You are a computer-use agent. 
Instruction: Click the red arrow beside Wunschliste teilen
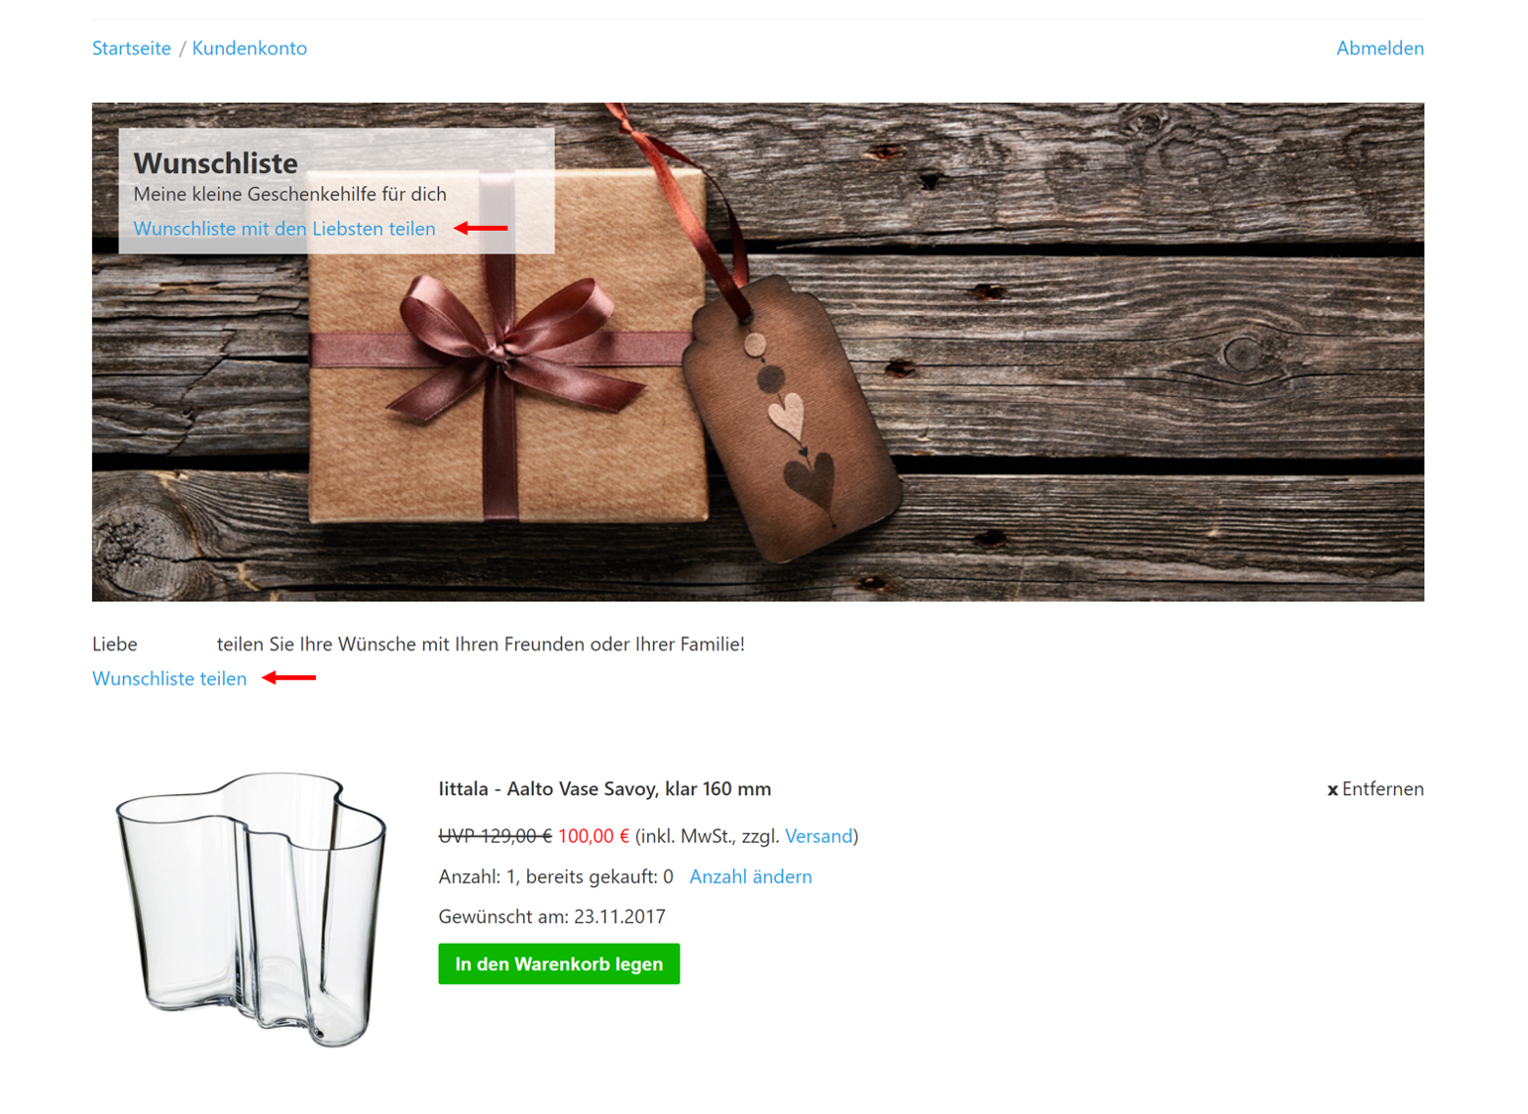(x=289, y=678)
